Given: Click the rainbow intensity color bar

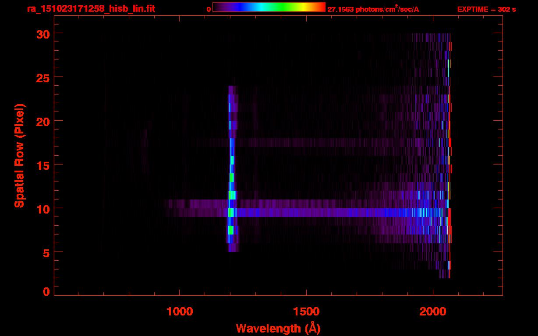Looking at the screenshot, I should (x=269, y=7).
